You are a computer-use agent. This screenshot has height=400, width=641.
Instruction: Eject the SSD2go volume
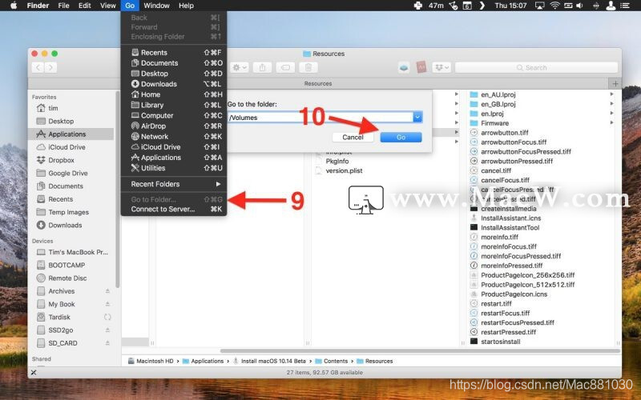coord(107,330)
